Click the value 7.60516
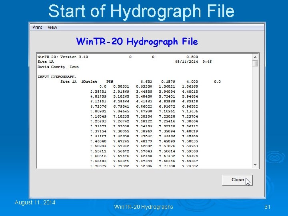Screen dimensions: 288x216 98,156
